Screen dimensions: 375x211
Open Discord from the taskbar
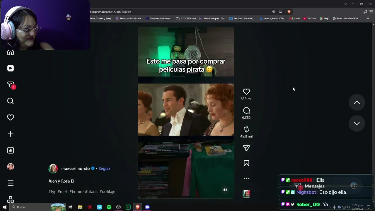[147, 207]
